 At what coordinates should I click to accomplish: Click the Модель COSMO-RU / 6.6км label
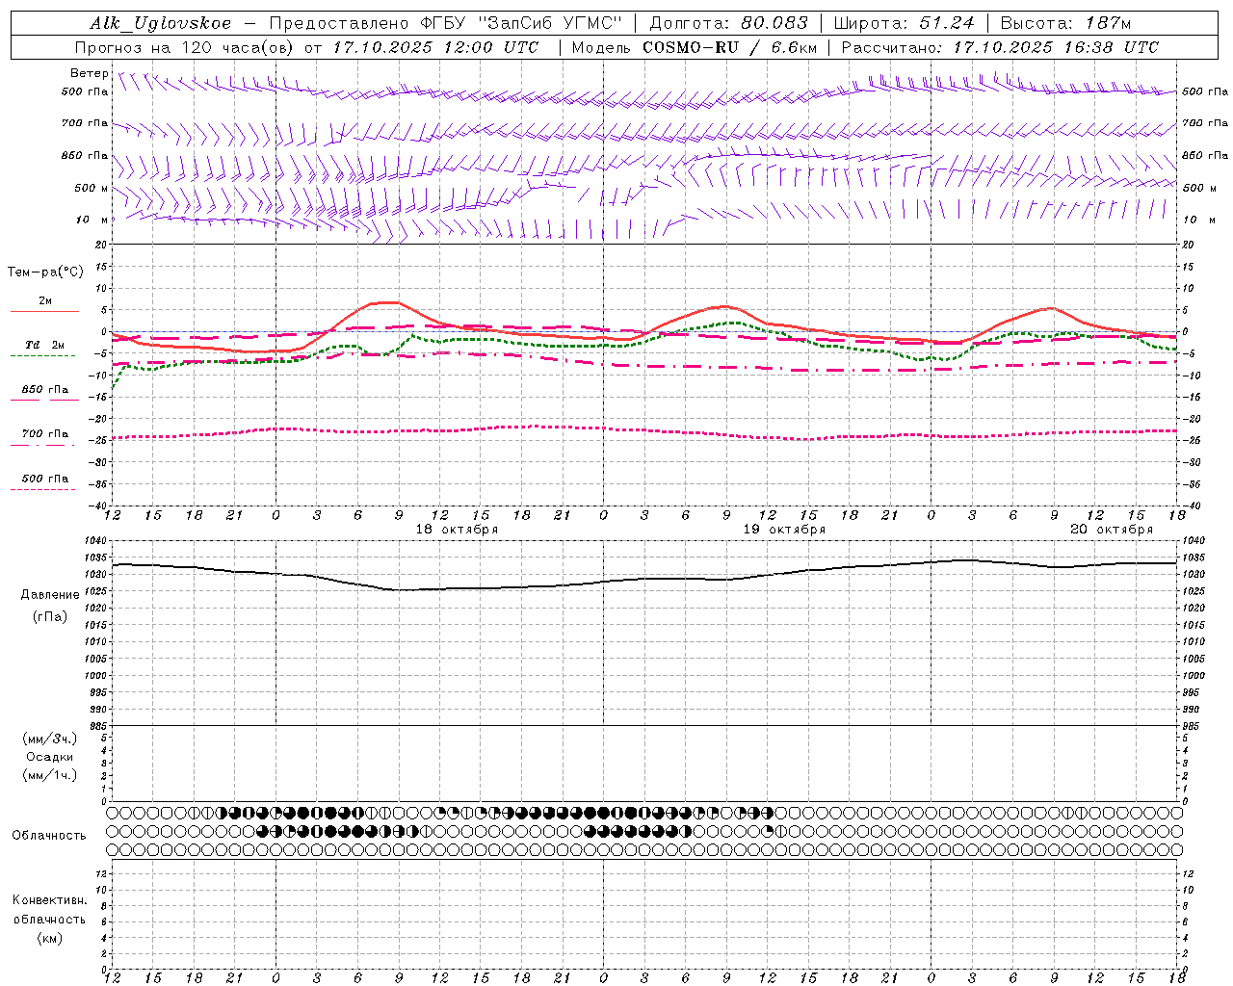694,47
